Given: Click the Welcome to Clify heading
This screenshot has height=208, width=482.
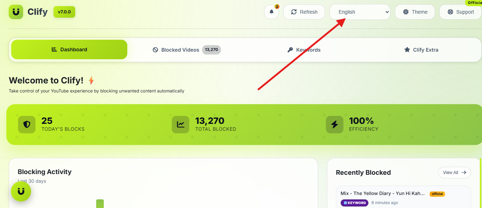Looking at the screenshot, I should click(46, 80).
